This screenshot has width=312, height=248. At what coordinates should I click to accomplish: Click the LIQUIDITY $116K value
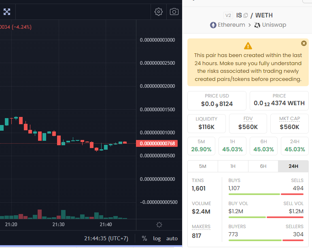206,127
